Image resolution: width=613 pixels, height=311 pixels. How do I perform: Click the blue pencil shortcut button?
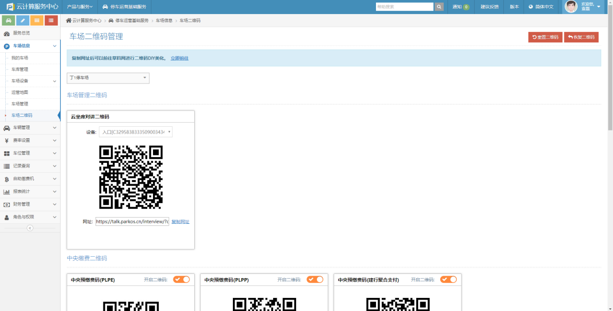23,20
